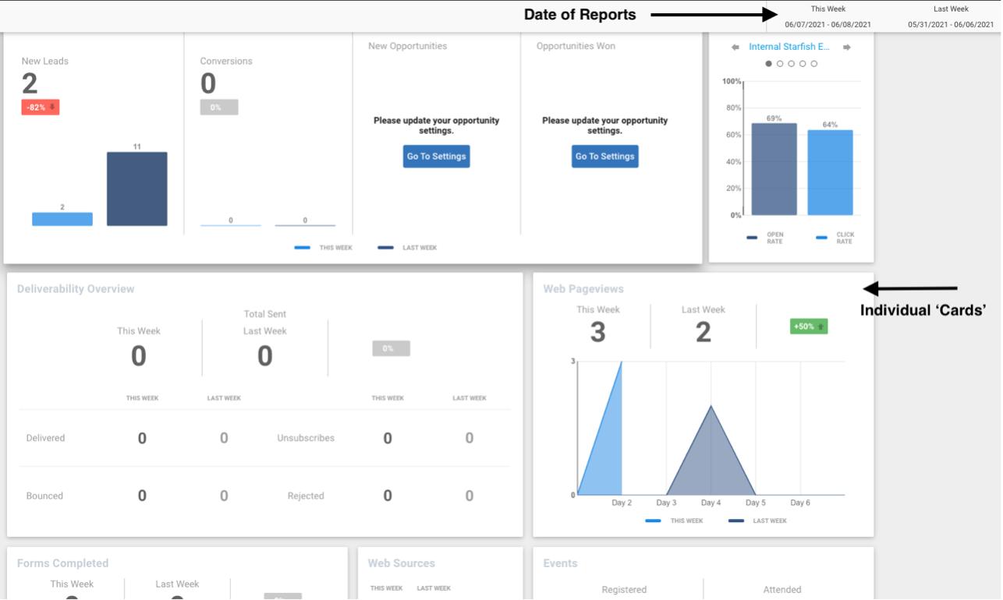
Task: Click the gray 0% badge under Conversions
Action: (x=218, y=108)
